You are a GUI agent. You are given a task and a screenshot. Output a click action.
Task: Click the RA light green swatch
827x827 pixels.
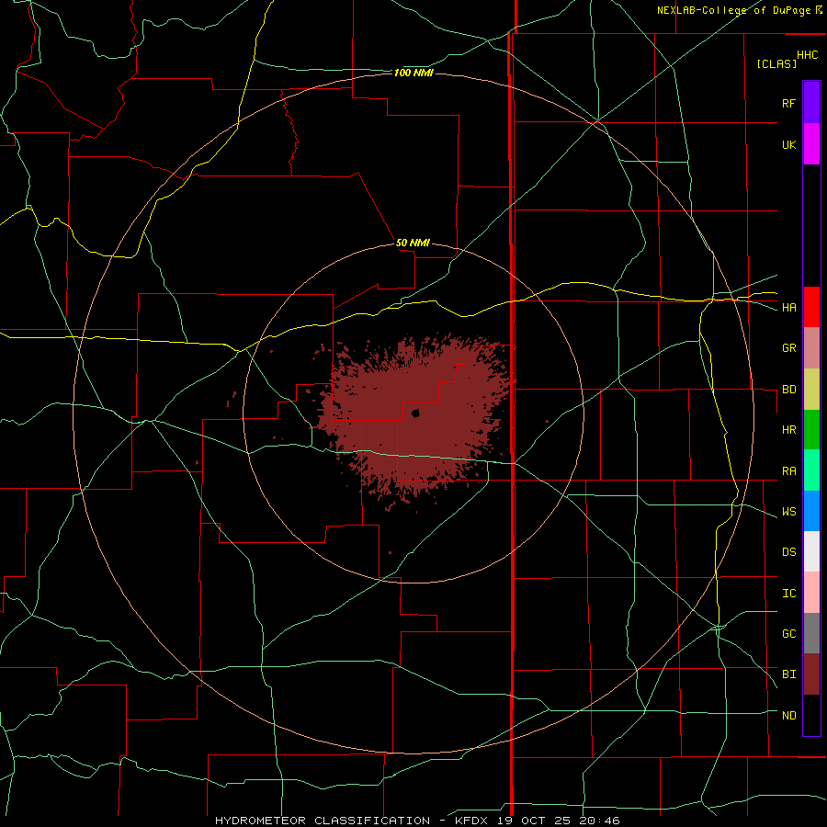click(x=811, y=470)
